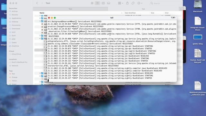Select Integrate-Asset-Share file on desktop
Screen dimensions: 206x116
198,24
